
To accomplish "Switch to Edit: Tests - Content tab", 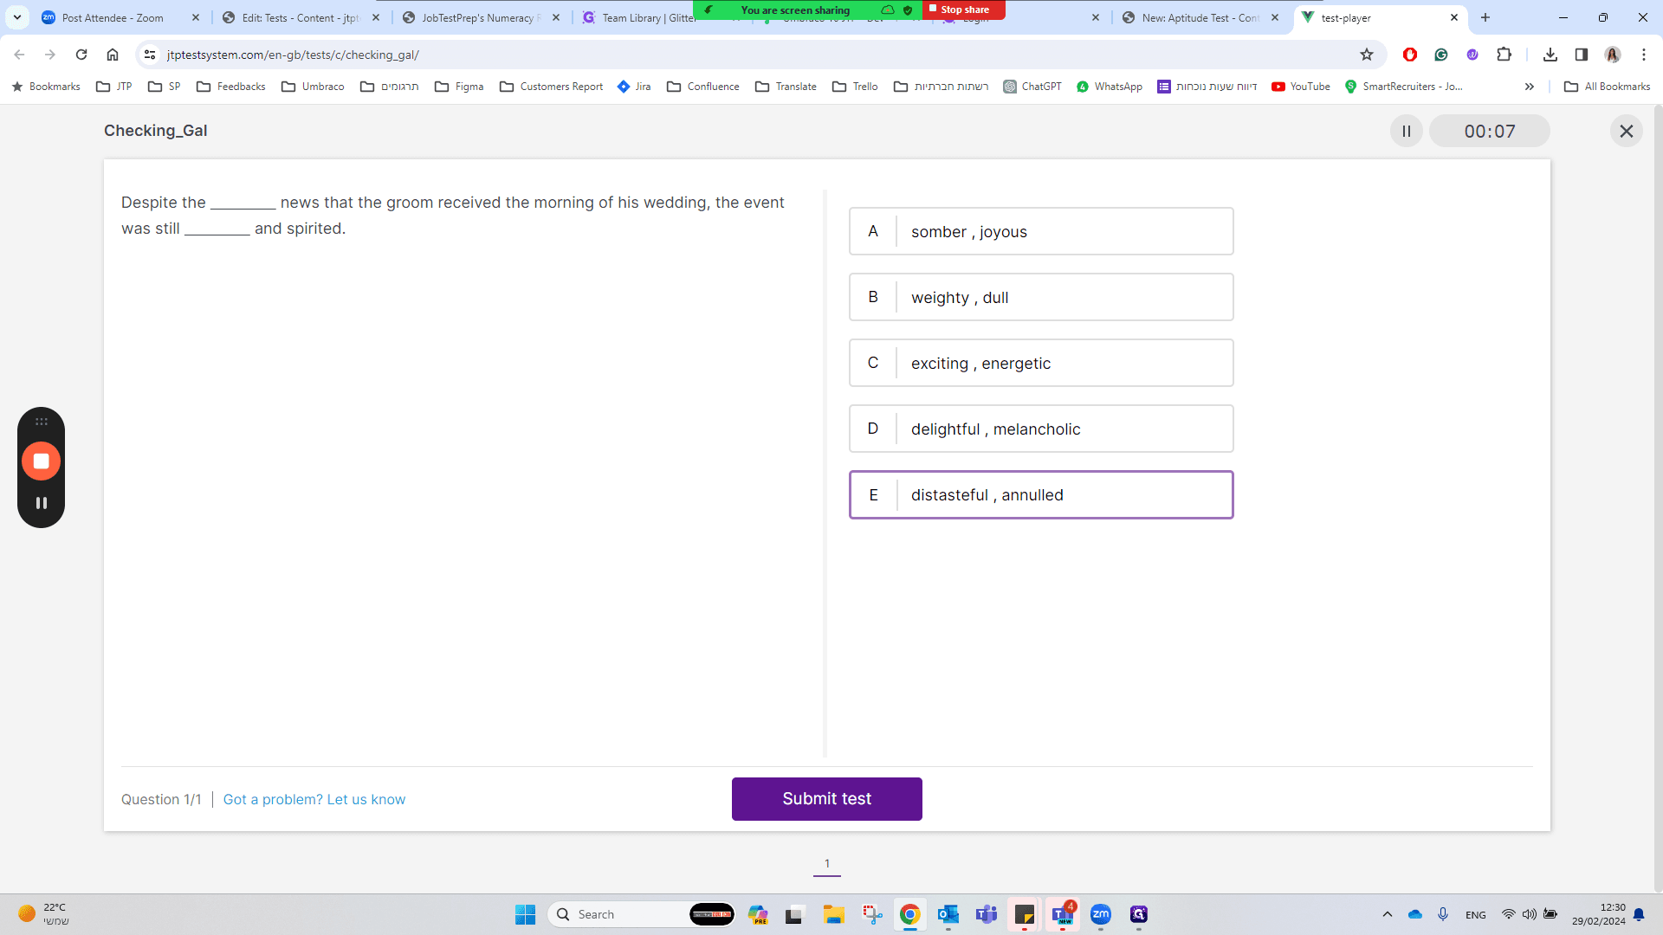I will [300, 17].
